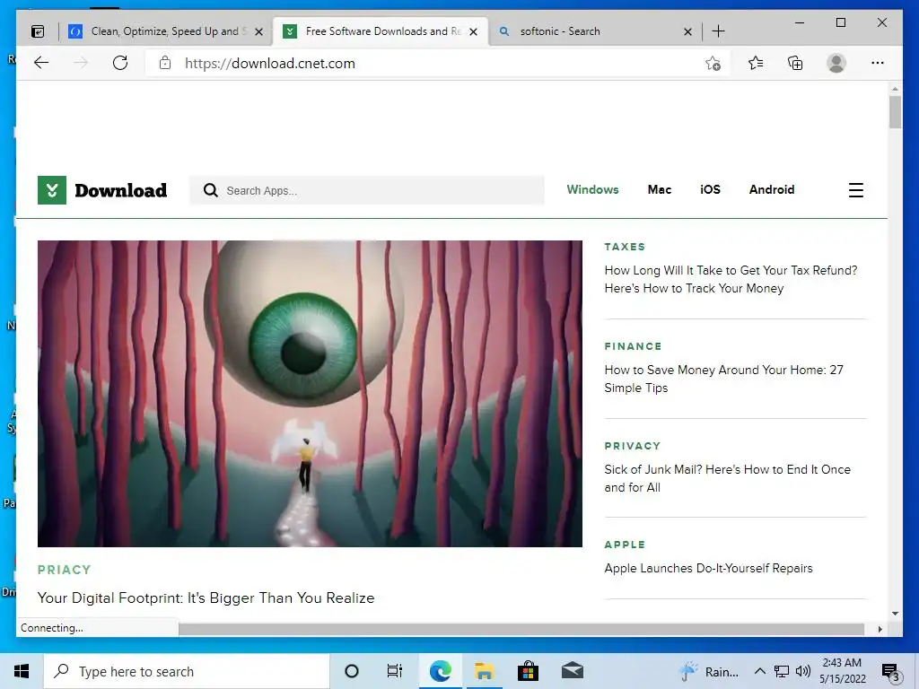Reload the page with Refresh icon
Screen dimensions: 919x689
point(120,63)
